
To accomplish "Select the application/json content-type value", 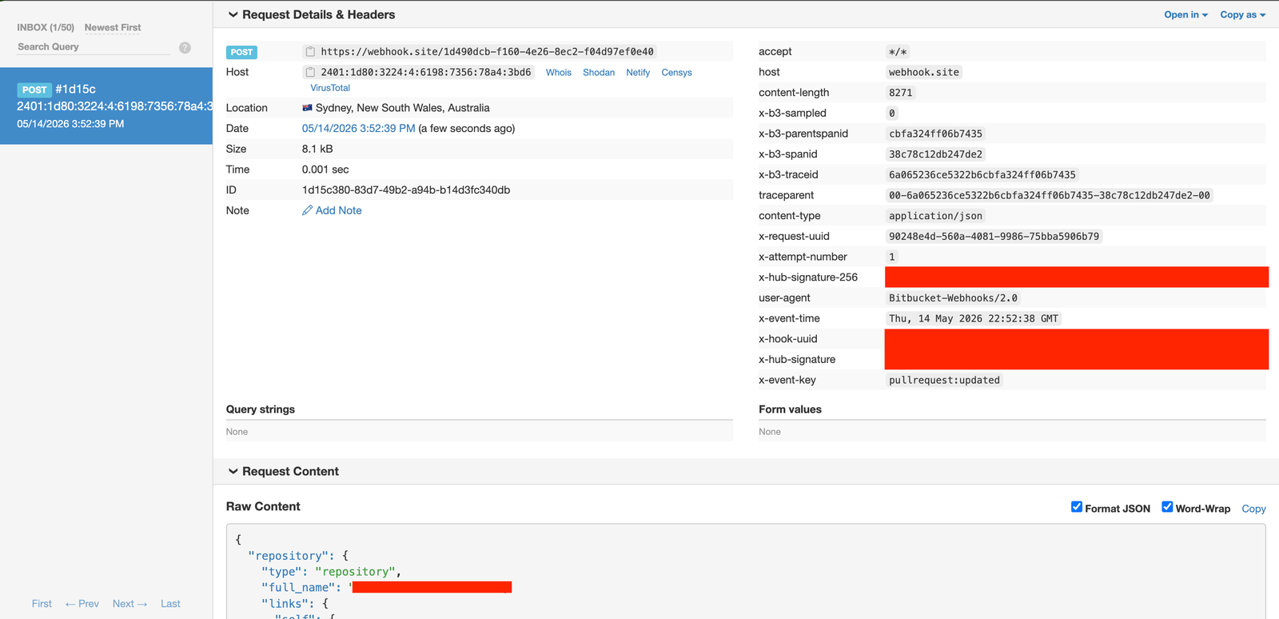I will click(x=936, y=216).
